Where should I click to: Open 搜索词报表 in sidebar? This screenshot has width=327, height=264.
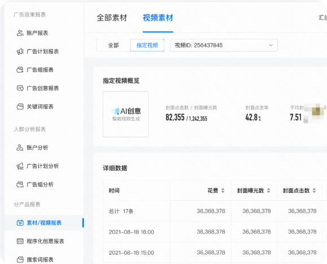click(40, 259)
